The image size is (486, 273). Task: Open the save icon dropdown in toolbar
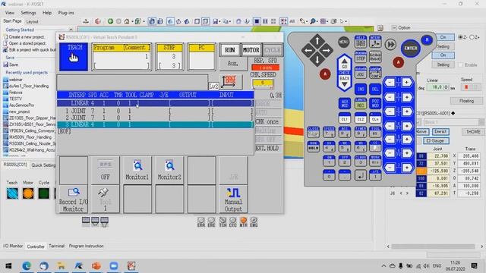tap(219, 21)
